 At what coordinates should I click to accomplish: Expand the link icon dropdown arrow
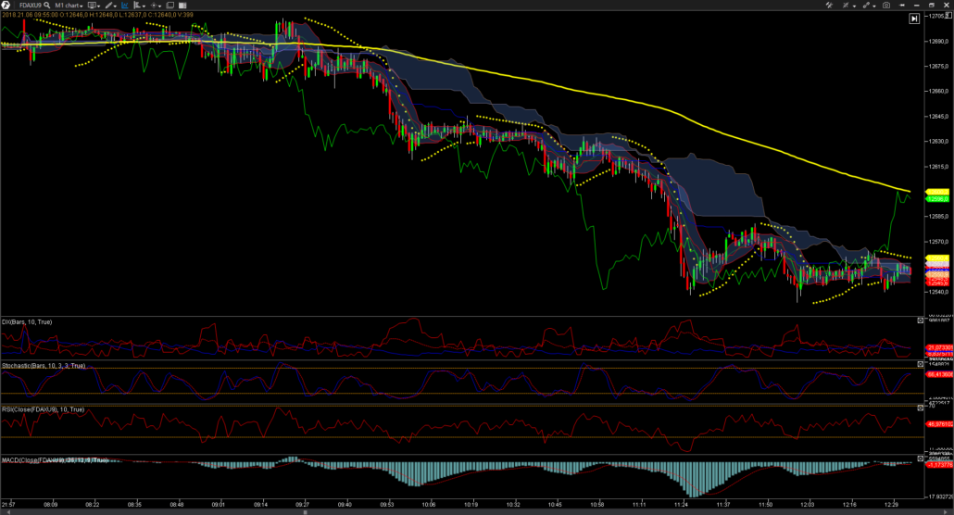pos(874,6)
